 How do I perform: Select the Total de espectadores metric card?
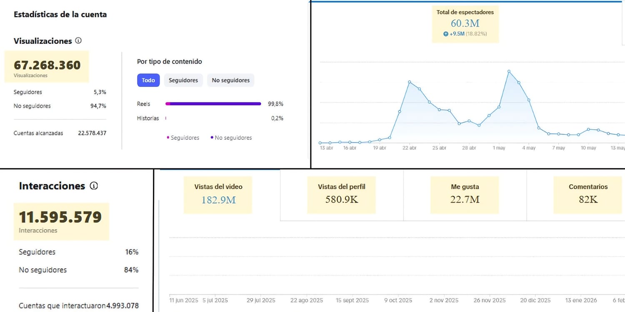465,24
